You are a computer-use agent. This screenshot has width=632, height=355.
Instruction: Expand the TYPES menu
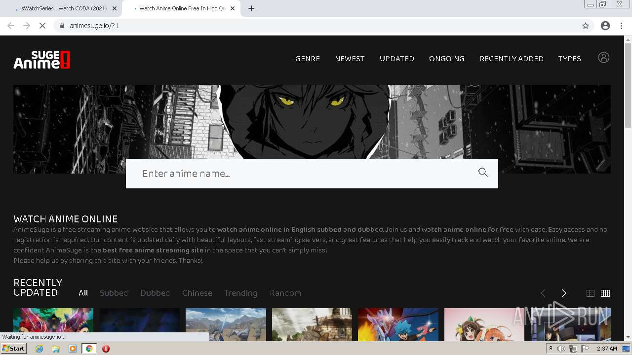569,59
